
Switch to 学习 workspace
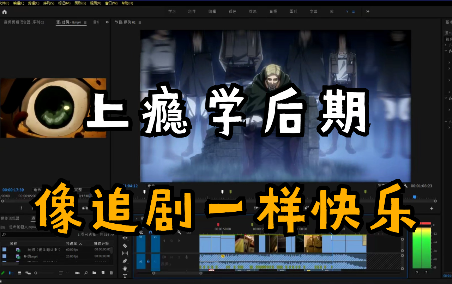click(x=172, y=11)
